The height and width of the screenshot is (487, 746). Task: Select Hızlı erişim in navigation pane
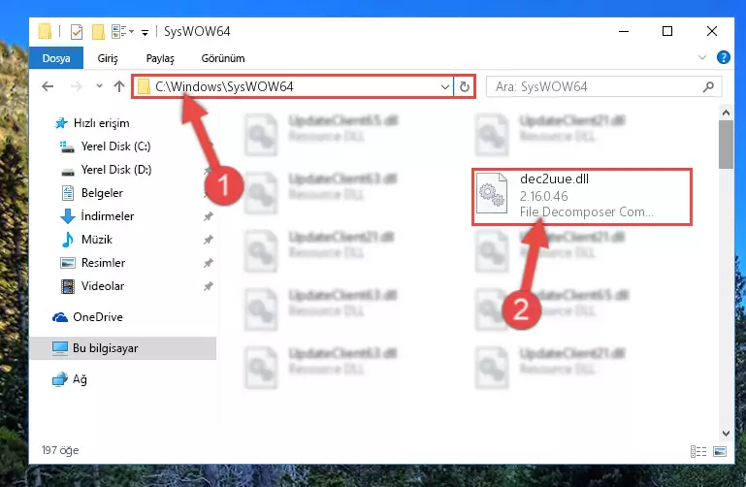[101, 123]
